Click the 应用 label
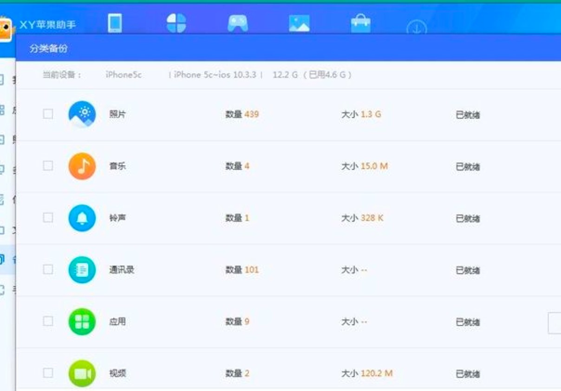This screenshot has width=561, height=391. [117, 321]
